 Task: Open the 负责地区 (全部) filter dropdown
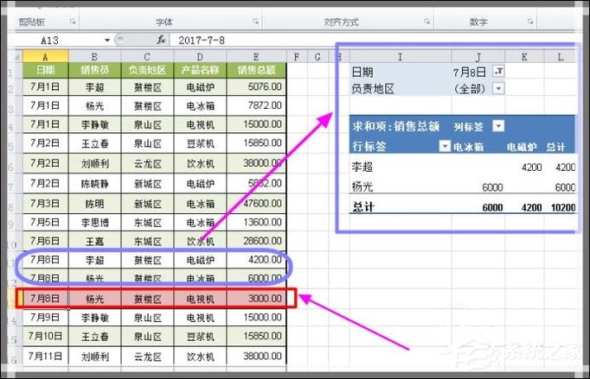pyautogui.click(x=498, y=88)
